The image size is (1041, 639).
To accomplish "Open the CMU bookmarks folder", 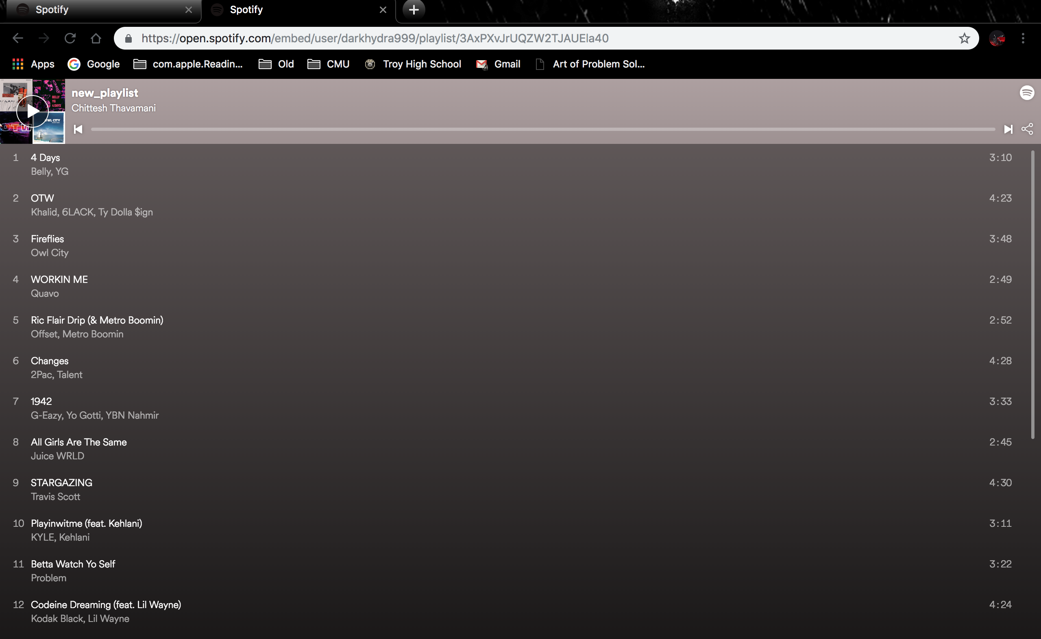I will click(329, 64).
